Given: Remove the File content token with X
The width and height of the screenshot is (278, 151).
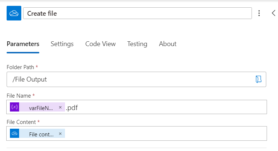Looking at the screenshot, I should 60,133.
